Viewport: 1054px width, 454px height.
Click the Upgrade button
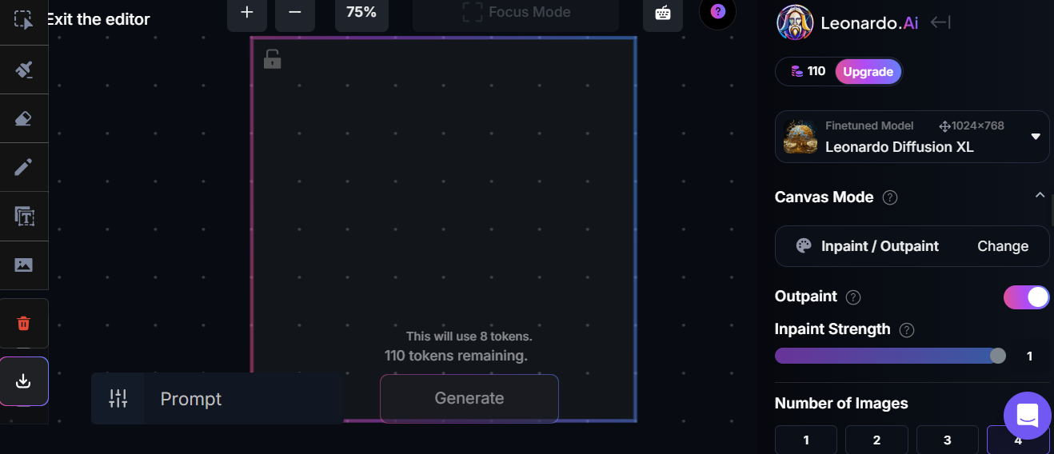(868, 72)
